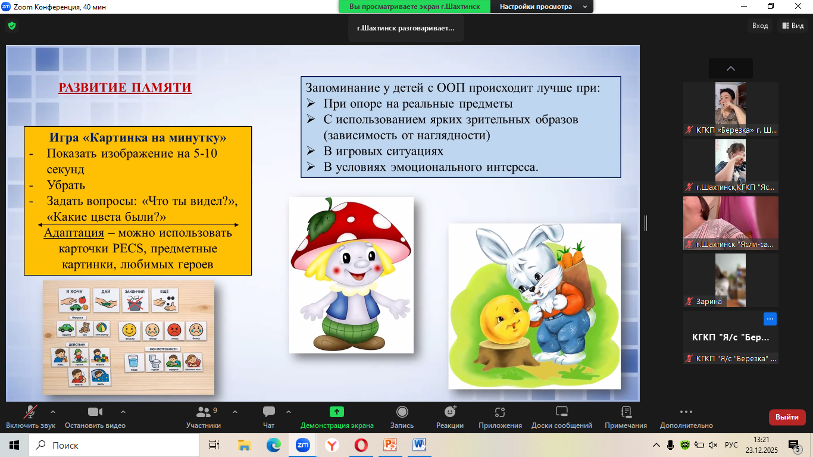This screenshot has width=813, height=457.
Task: Click the Notes (Примечания) icon
Action: pos(626,412)
